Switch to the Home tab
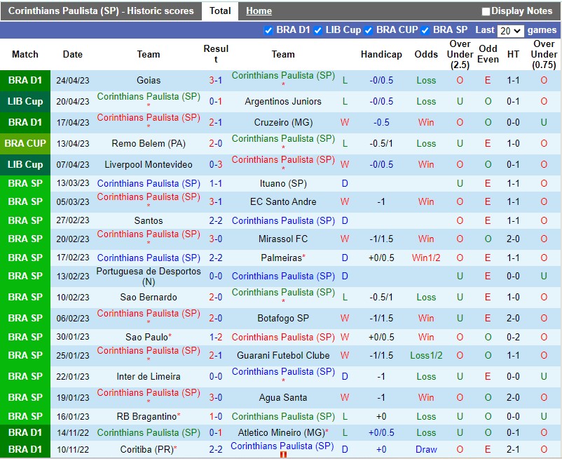Screen dimensions: 562x459 coord(259,11)
